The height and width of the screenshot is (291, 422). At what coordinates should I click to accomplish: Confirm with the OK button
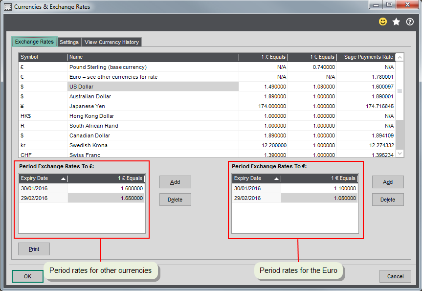point(27,276)
